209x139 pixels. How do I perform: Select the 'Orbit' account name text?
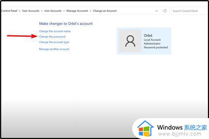click(148, 36)
